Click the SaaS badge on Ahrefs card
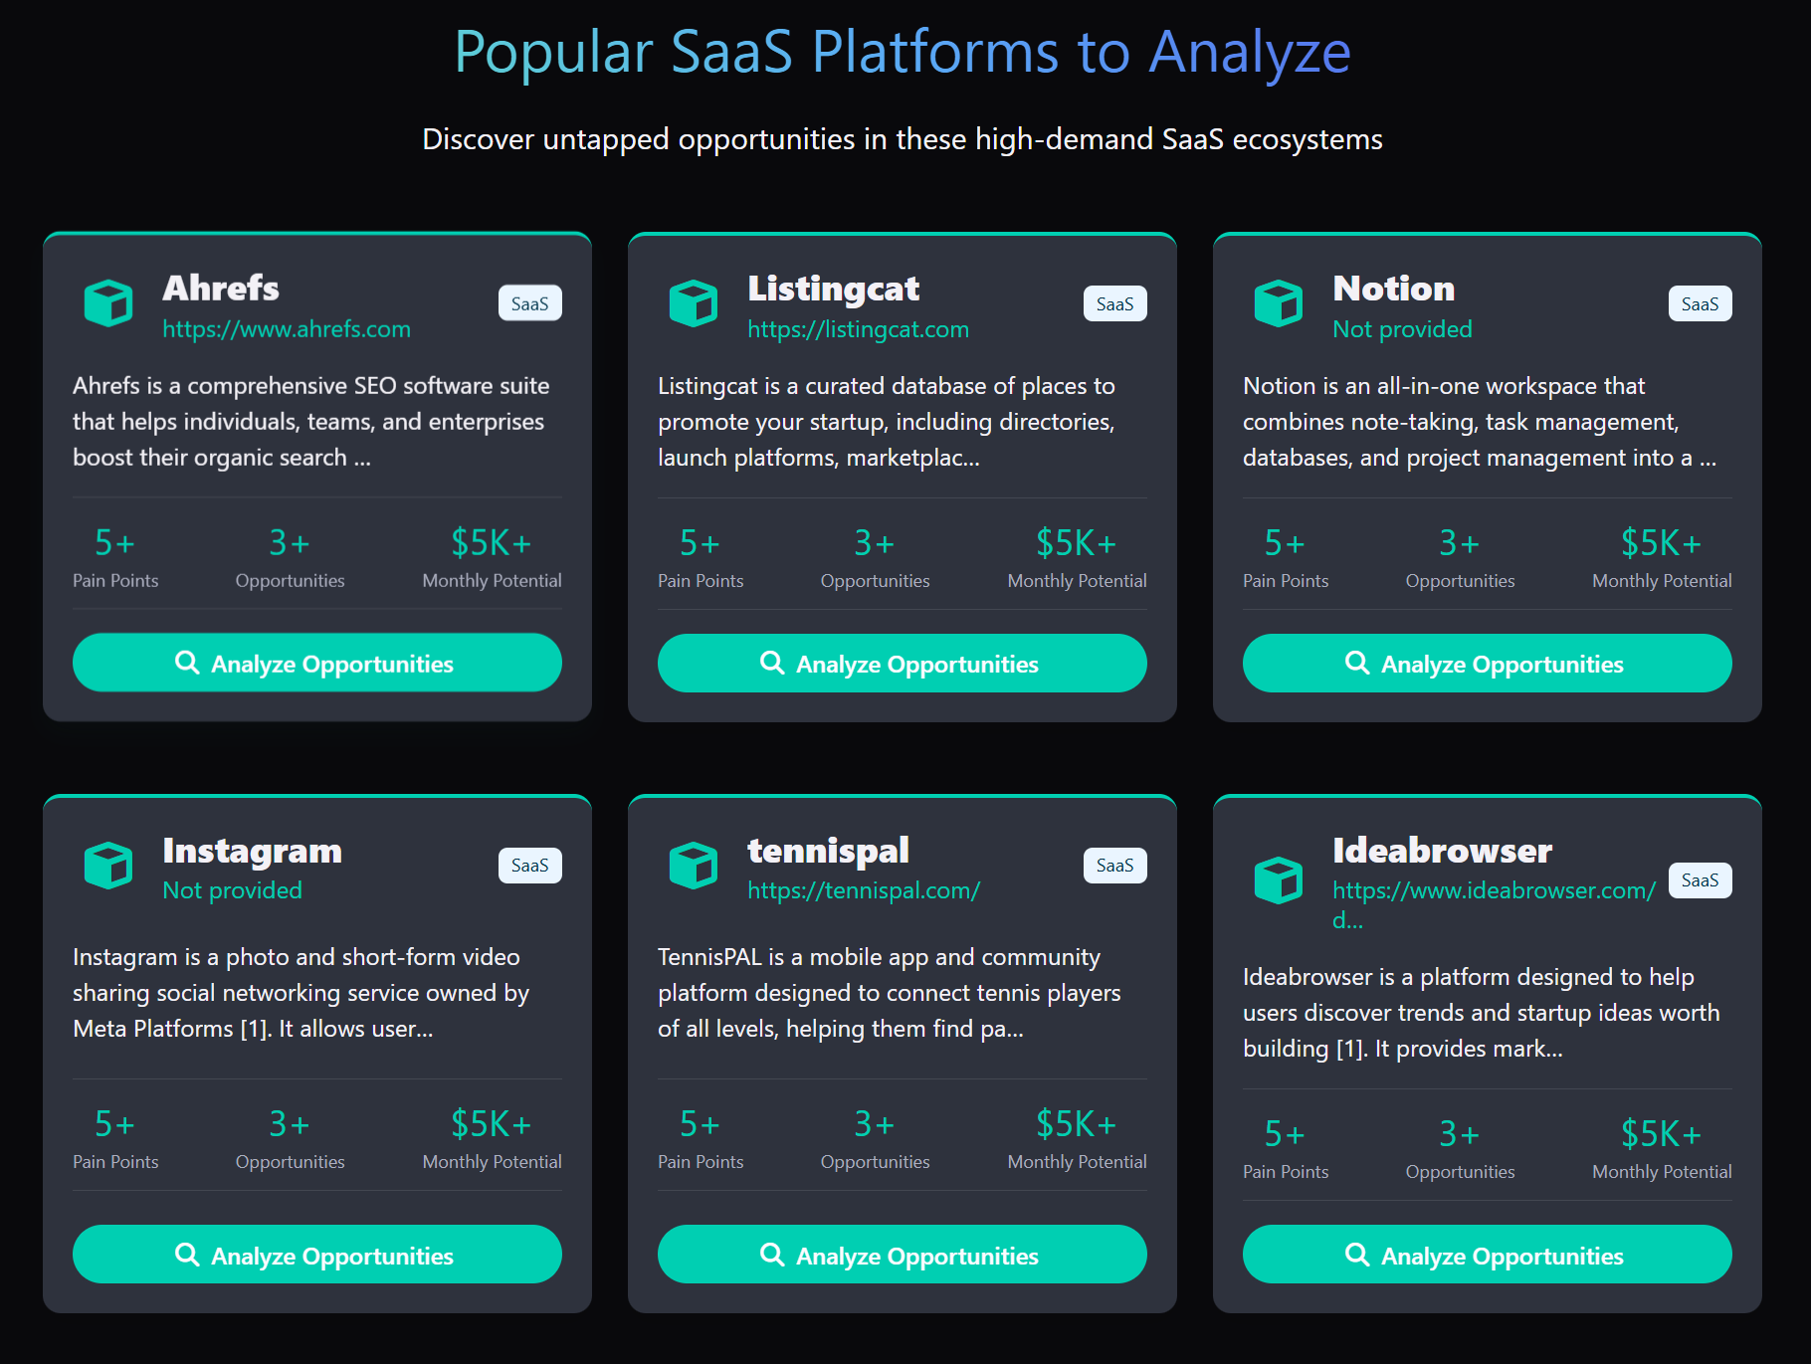This screenshot has width=1811, height=1364. pyautogui.click(x=530, y=303)
